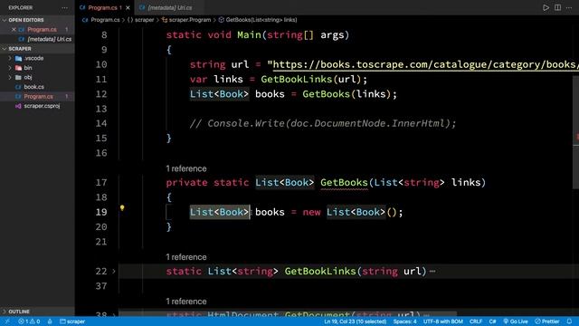Split the editor to the right
579x326 pixels.
[557, 7]
